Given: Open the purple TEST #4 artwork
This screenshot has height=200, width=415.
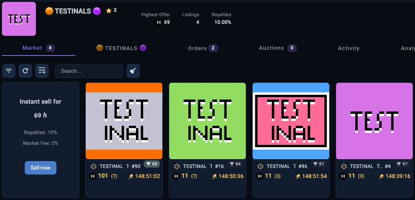Looking at the screenshot, I should tap(374, 121).
